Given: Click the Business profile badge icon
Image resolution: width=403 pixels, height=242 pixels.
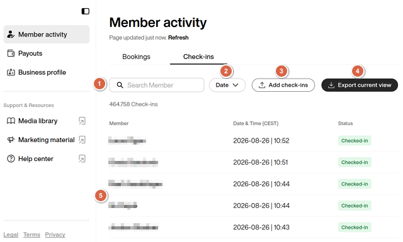Looking at the screenshot, I should [x=11, y=72].
